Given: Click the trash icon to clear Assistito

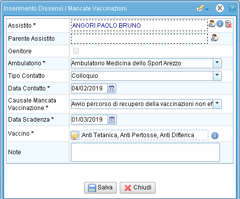Looking at the screenshot, I should click(x=228, y=24).
